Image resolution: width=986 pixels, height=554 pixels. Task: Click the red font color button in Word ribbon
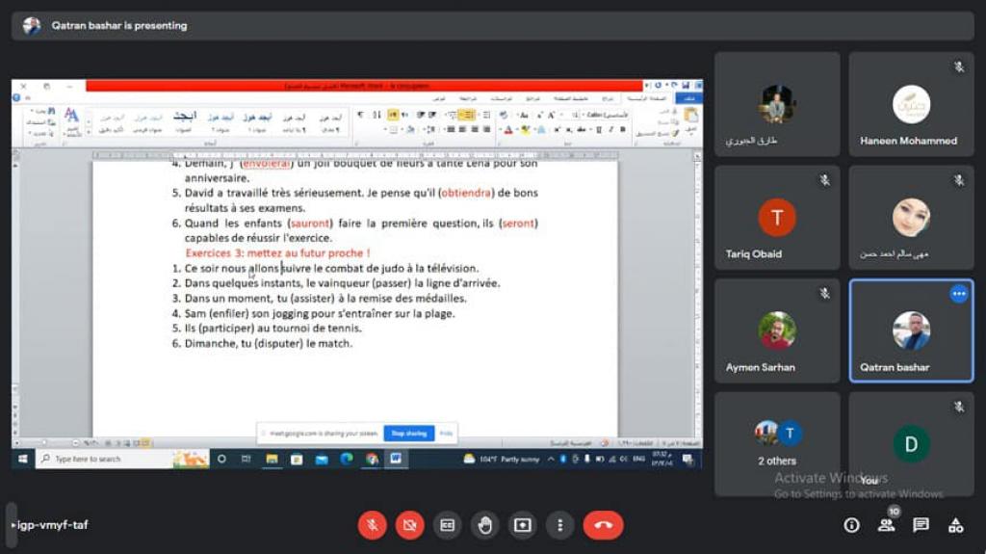509,129
